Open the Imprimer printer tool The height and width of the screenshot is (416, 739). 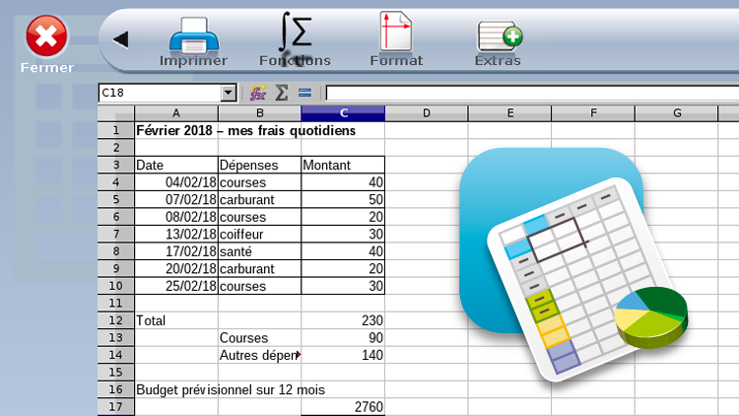[x=194, y=42]
